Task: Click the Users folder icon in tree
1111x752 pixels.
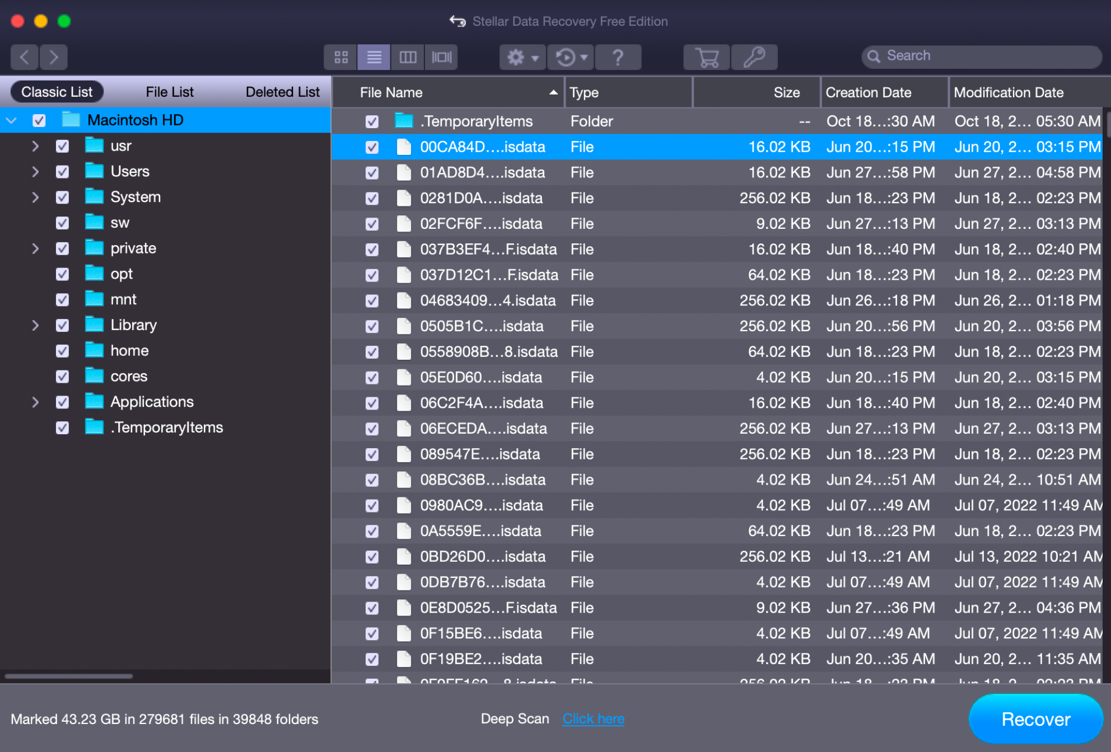Action: pos(94,171)
